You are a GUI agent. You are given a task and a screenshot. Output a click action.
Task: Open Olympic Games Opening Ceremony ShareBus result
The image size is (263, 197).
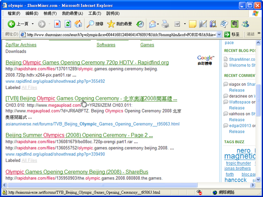click(x=77, y=172)
